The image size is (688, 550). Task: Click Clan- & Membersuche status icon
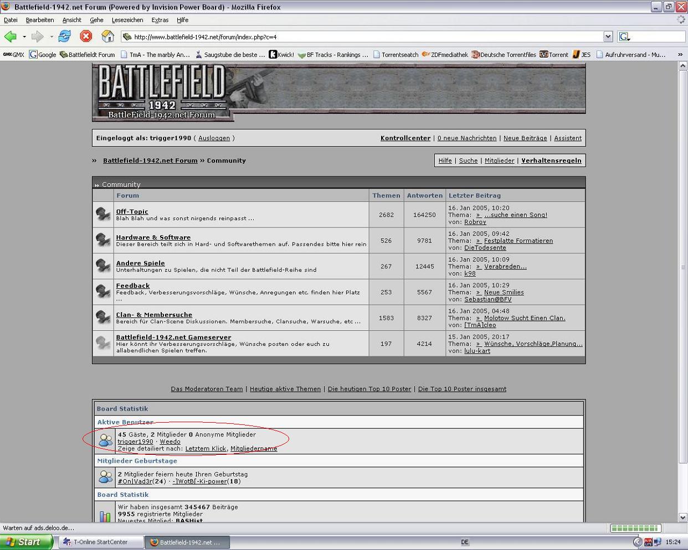pyautogui.click(x=103, y=318)
